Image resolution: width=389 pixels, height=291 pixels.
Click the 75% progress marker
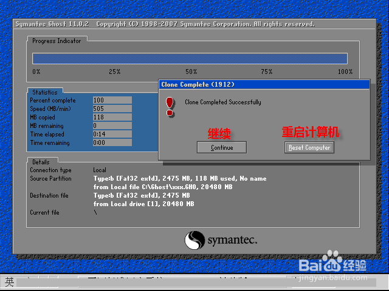point(267,72)
